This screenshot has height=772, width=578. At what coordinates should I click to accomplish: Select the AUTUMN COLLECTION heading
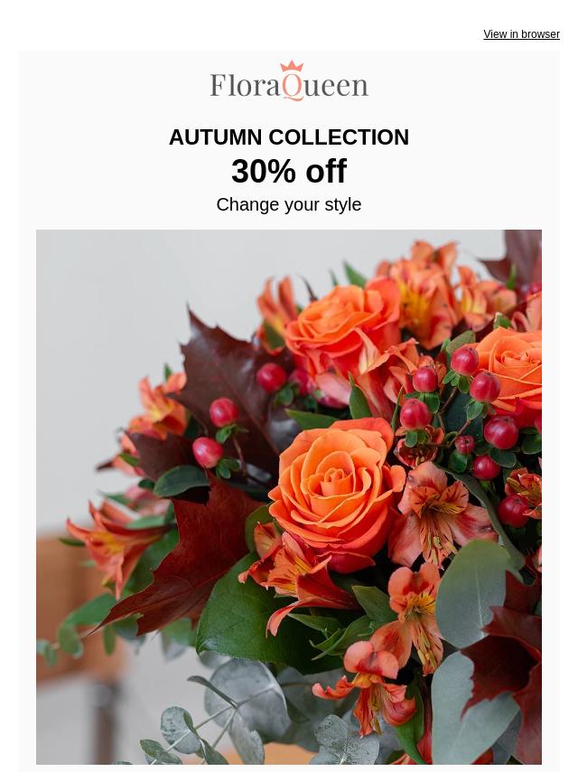coord(289,137)
